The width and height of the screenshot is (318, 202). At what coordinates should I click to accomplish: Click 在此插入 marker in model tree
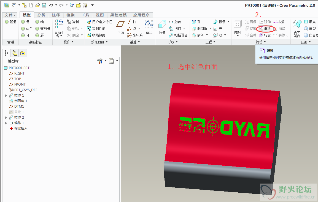point(19,129)
